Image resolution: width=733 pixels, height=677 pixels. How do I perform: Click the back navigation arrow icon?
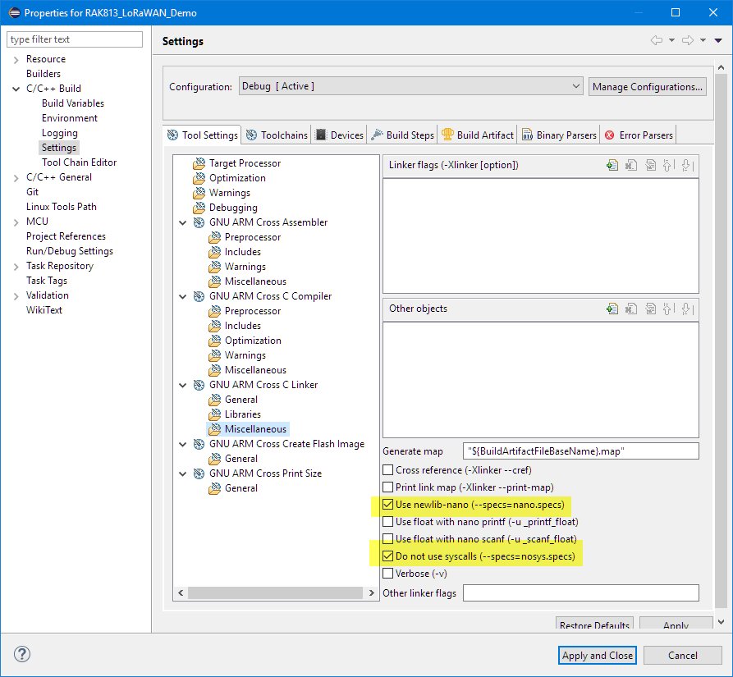pos(656,40)
